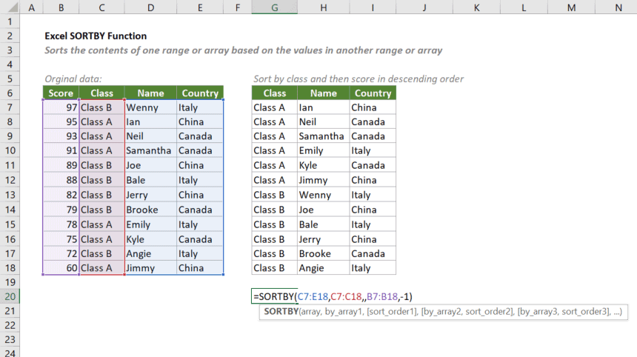Select column N header
The height and width of the screenshot is (357, 637).
(618, 7)
